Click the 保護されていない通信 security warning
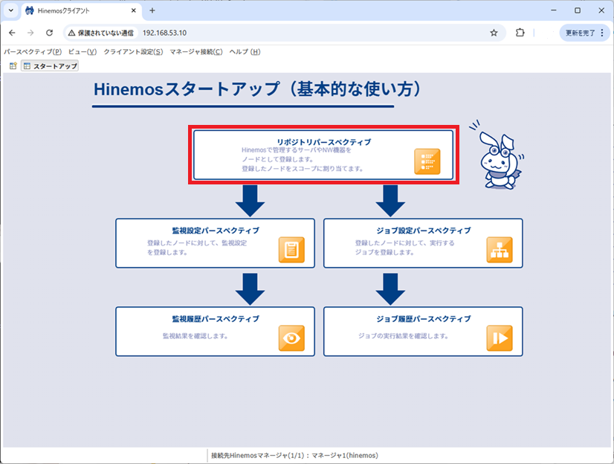This screenshot has width=614, height=464. click(101, 33)
